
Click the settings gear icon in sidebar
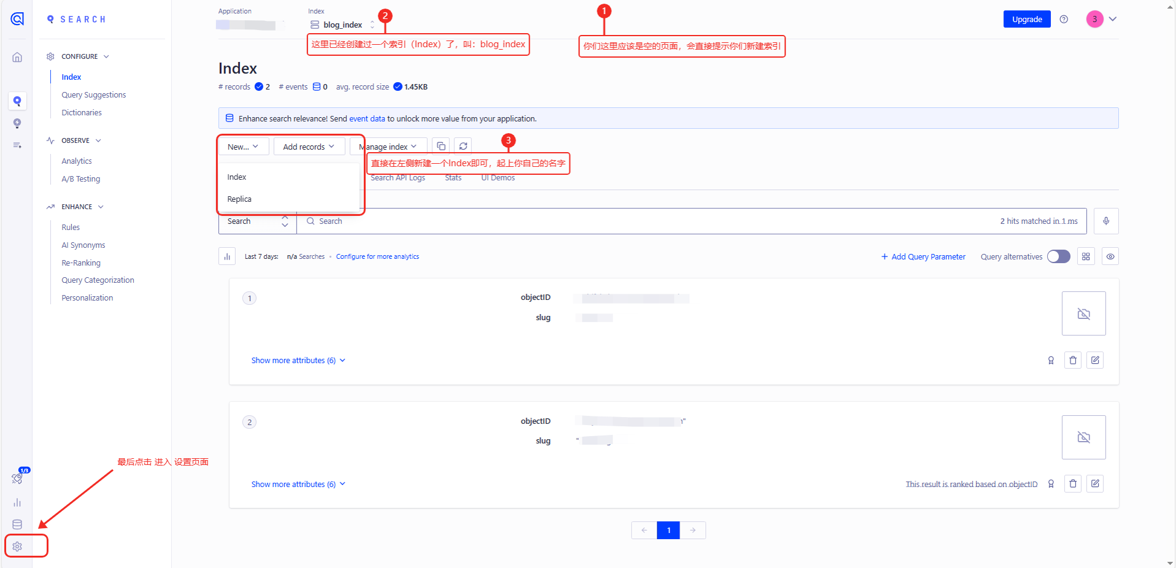coord(17,546)
